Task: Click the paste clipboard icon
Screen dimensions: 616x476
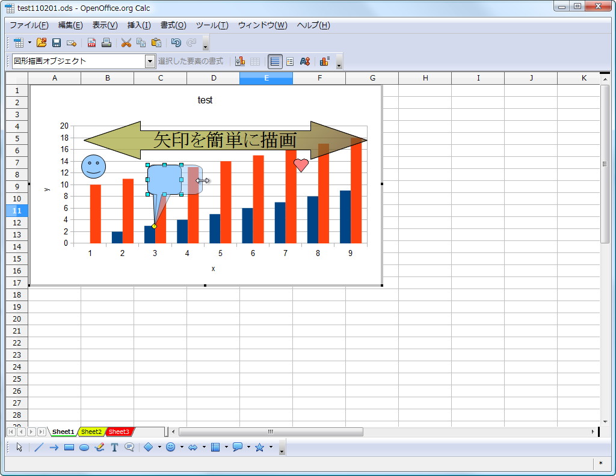Action: 156,43
